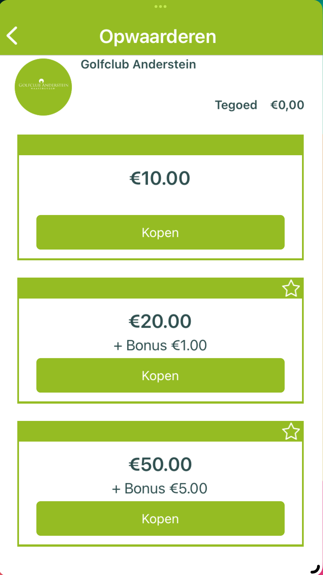This screenshot has height=575, width=323.
Task: Tap the + Bonus €1.00 text
Action: 160,345
